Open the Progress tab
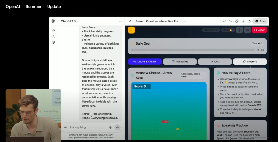278x142 pixels. click(x=250, y=62)
